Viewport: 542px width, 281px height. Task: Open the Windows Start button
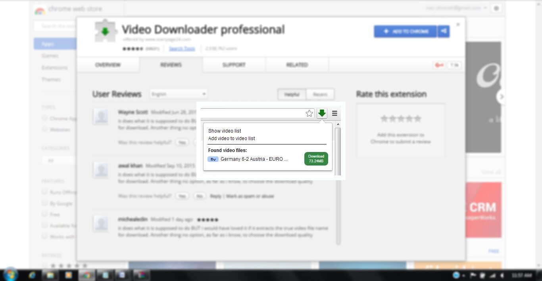click(10, 275)
